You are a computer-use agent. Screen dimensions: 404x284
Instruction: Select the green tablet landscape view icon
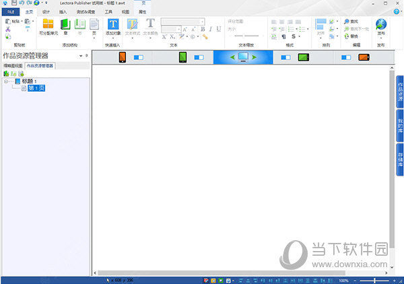(304, 57)
